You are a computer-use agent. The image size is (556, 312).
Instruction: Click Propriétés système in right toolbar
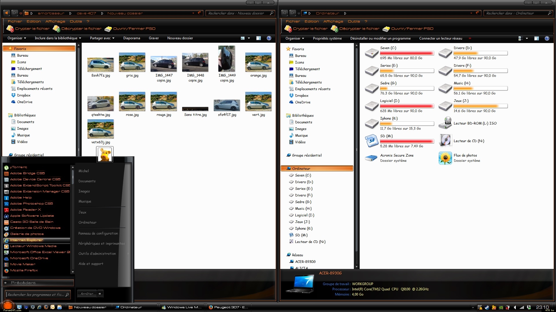pos(327,38)
